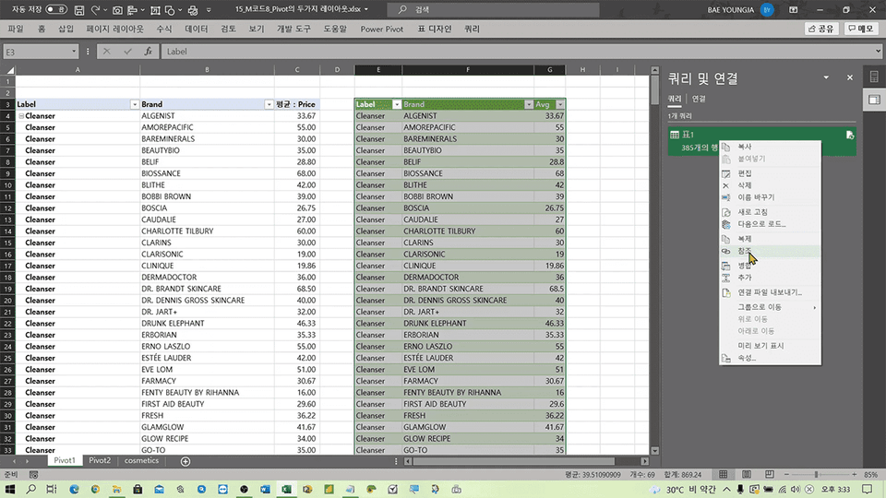
Task: Select 이름 바꾸기 in the context menu
Action: pos(770,197)
